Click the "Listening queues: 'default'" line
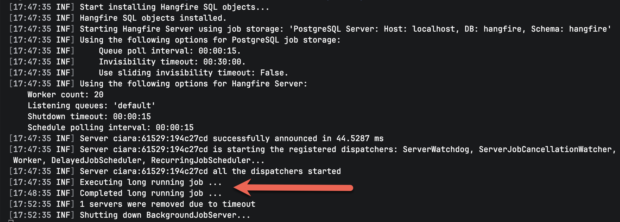 91,106
